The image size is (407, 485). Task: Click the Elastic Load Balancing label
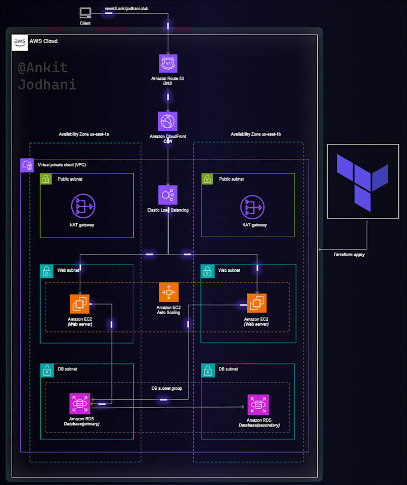[168, 210]
